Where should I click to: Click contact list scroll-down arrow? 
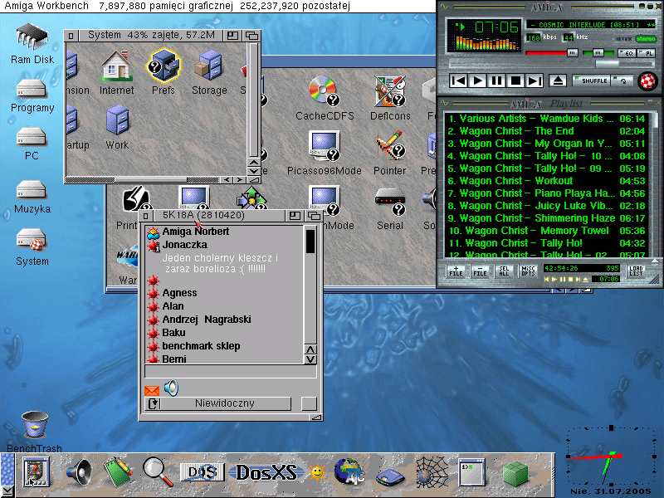point(310,359)
